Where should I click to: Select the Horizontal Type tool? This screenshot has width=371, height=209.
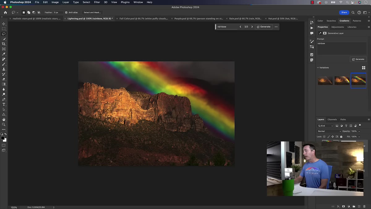click(4, 105)
